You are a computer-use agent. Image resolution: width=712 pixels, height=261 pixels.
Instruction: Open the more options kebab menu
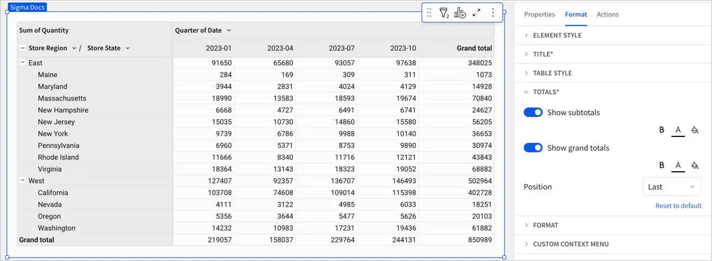493,12
